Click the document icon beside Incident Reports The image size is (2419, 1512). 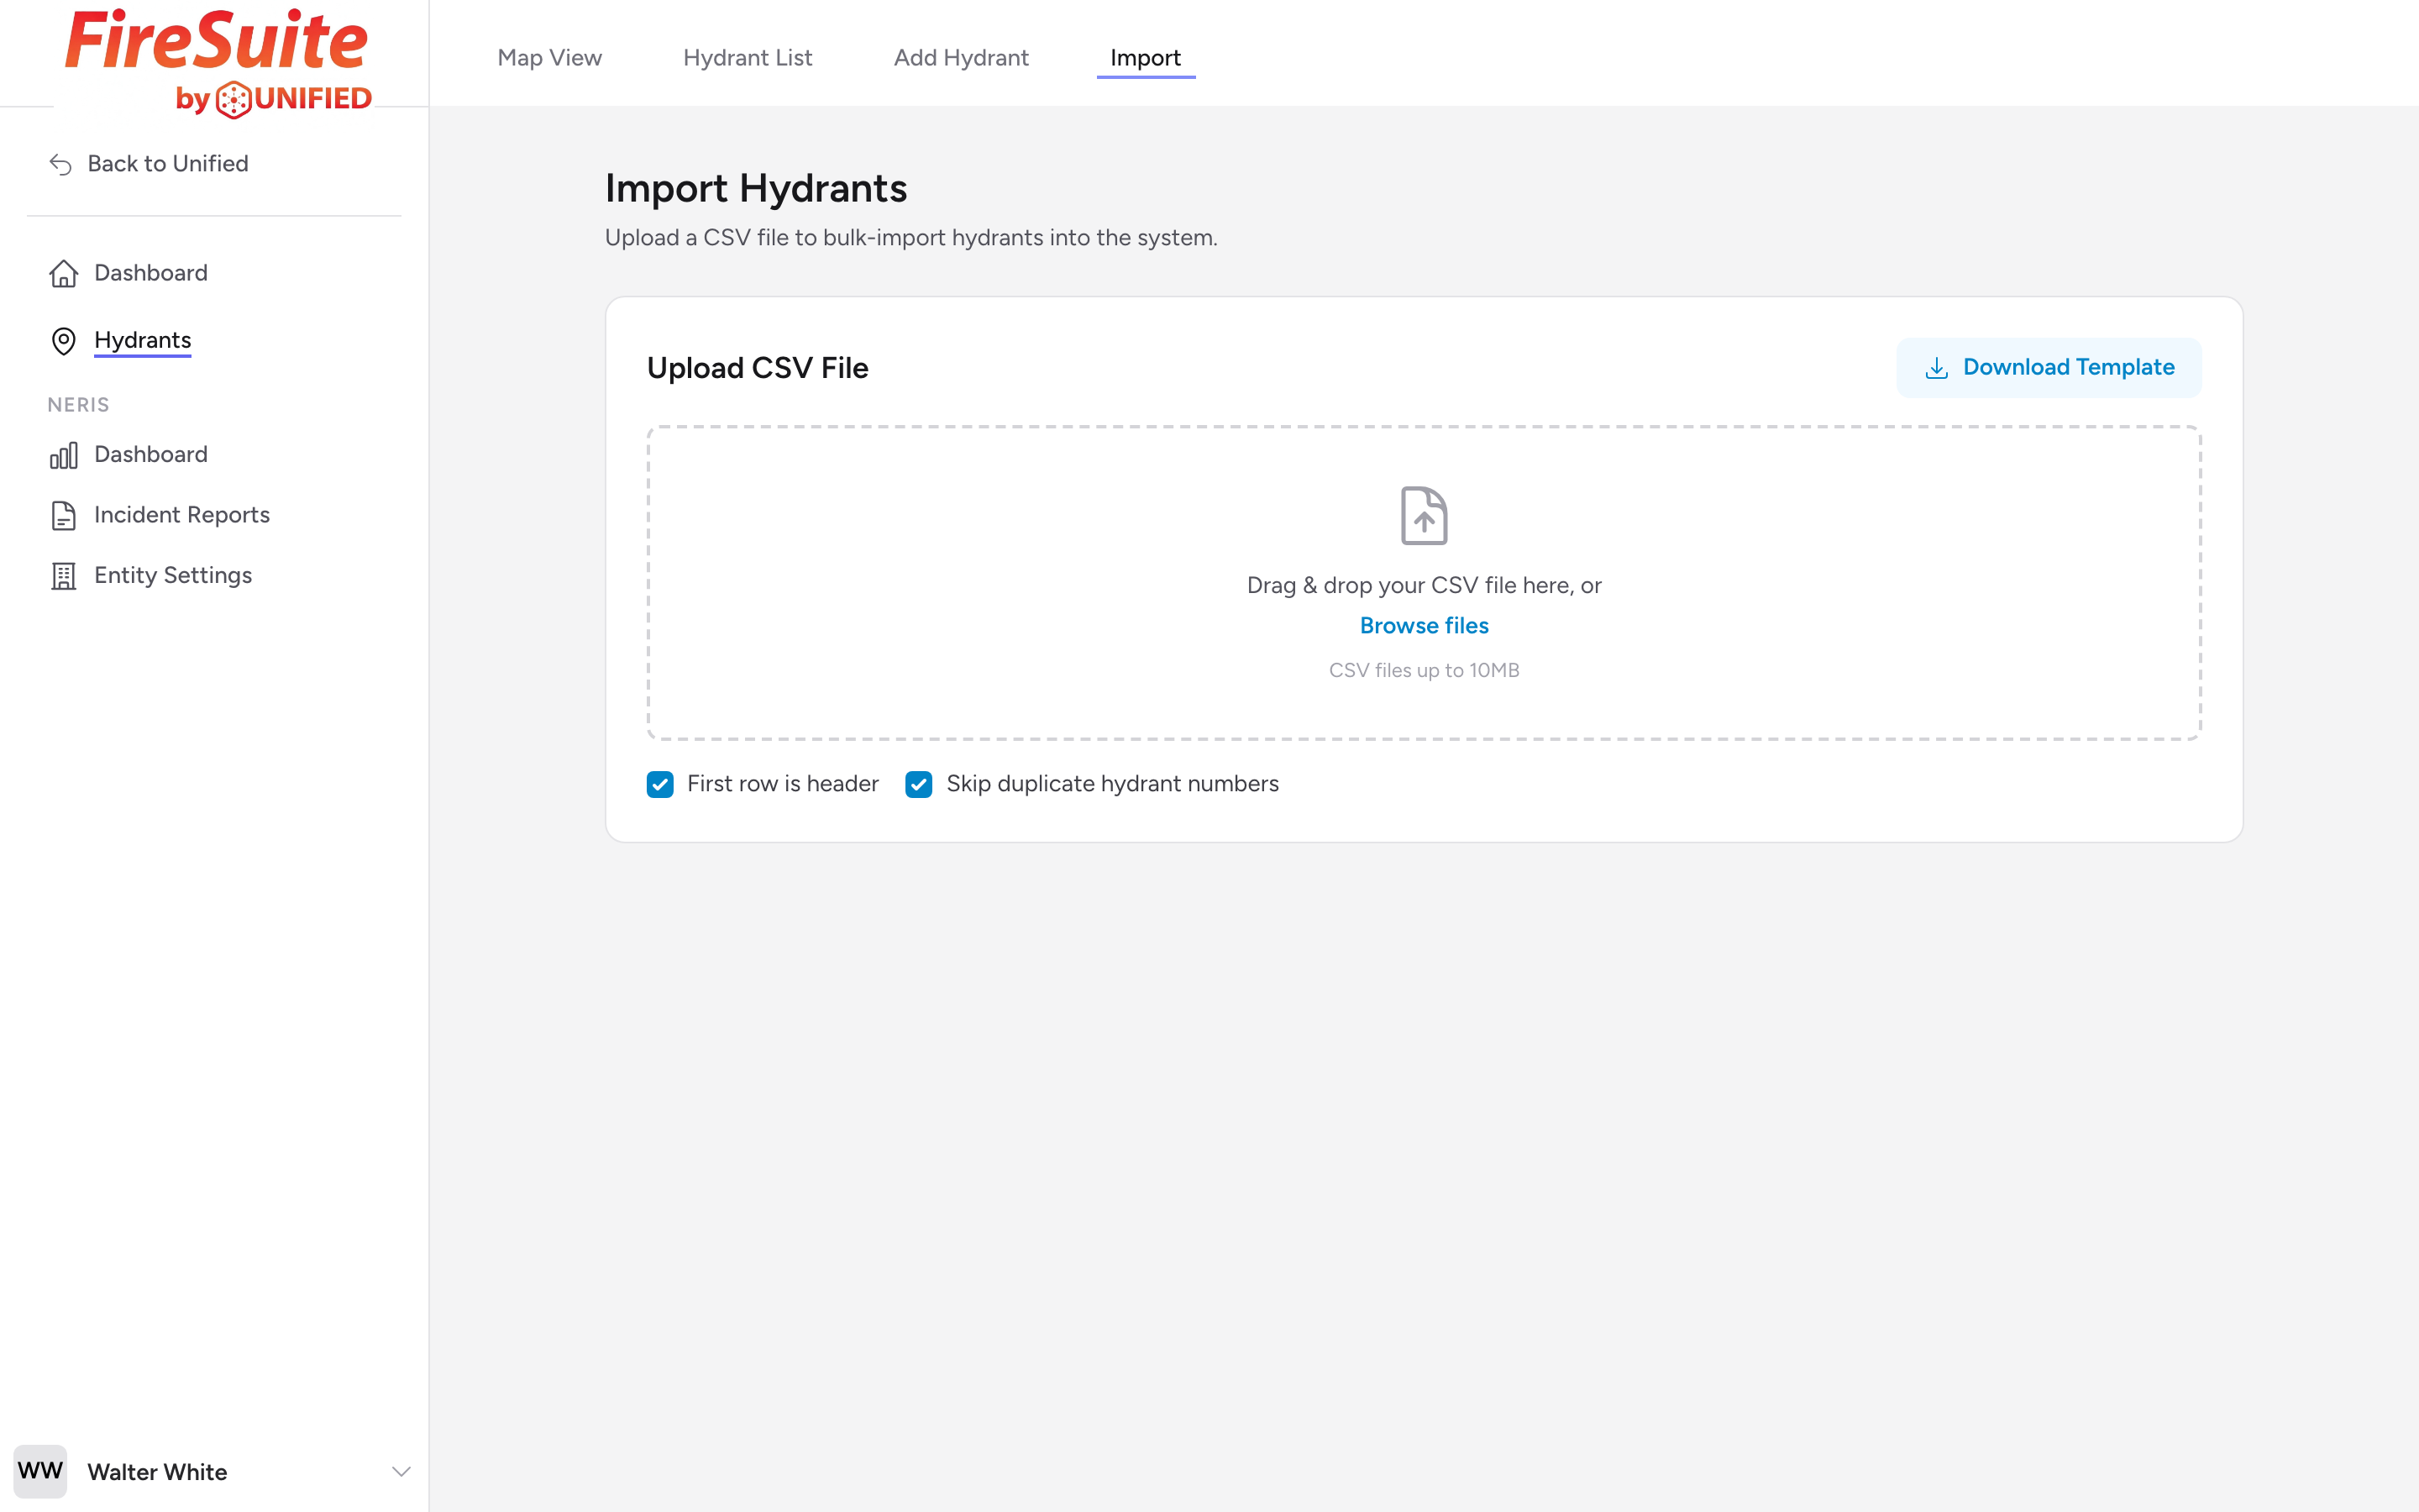[x=64, y=516]
